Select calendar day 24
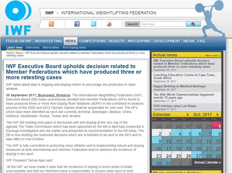 click(x=167, y=155)
